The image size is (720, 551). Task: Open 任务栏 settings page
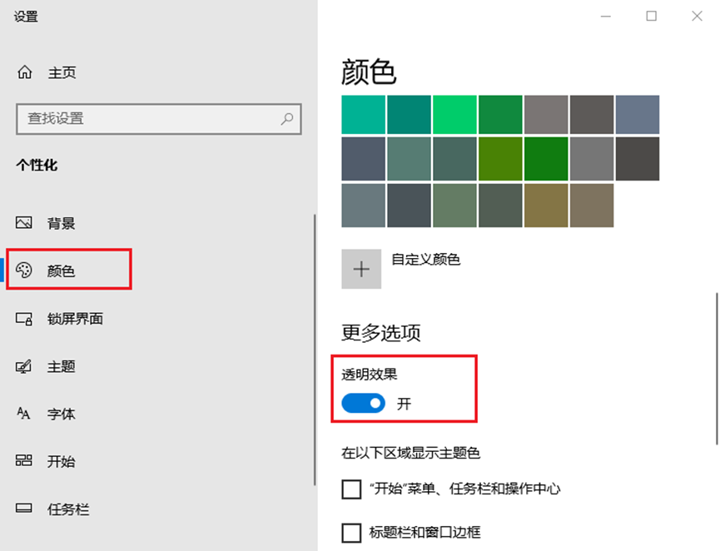[158, 509]
